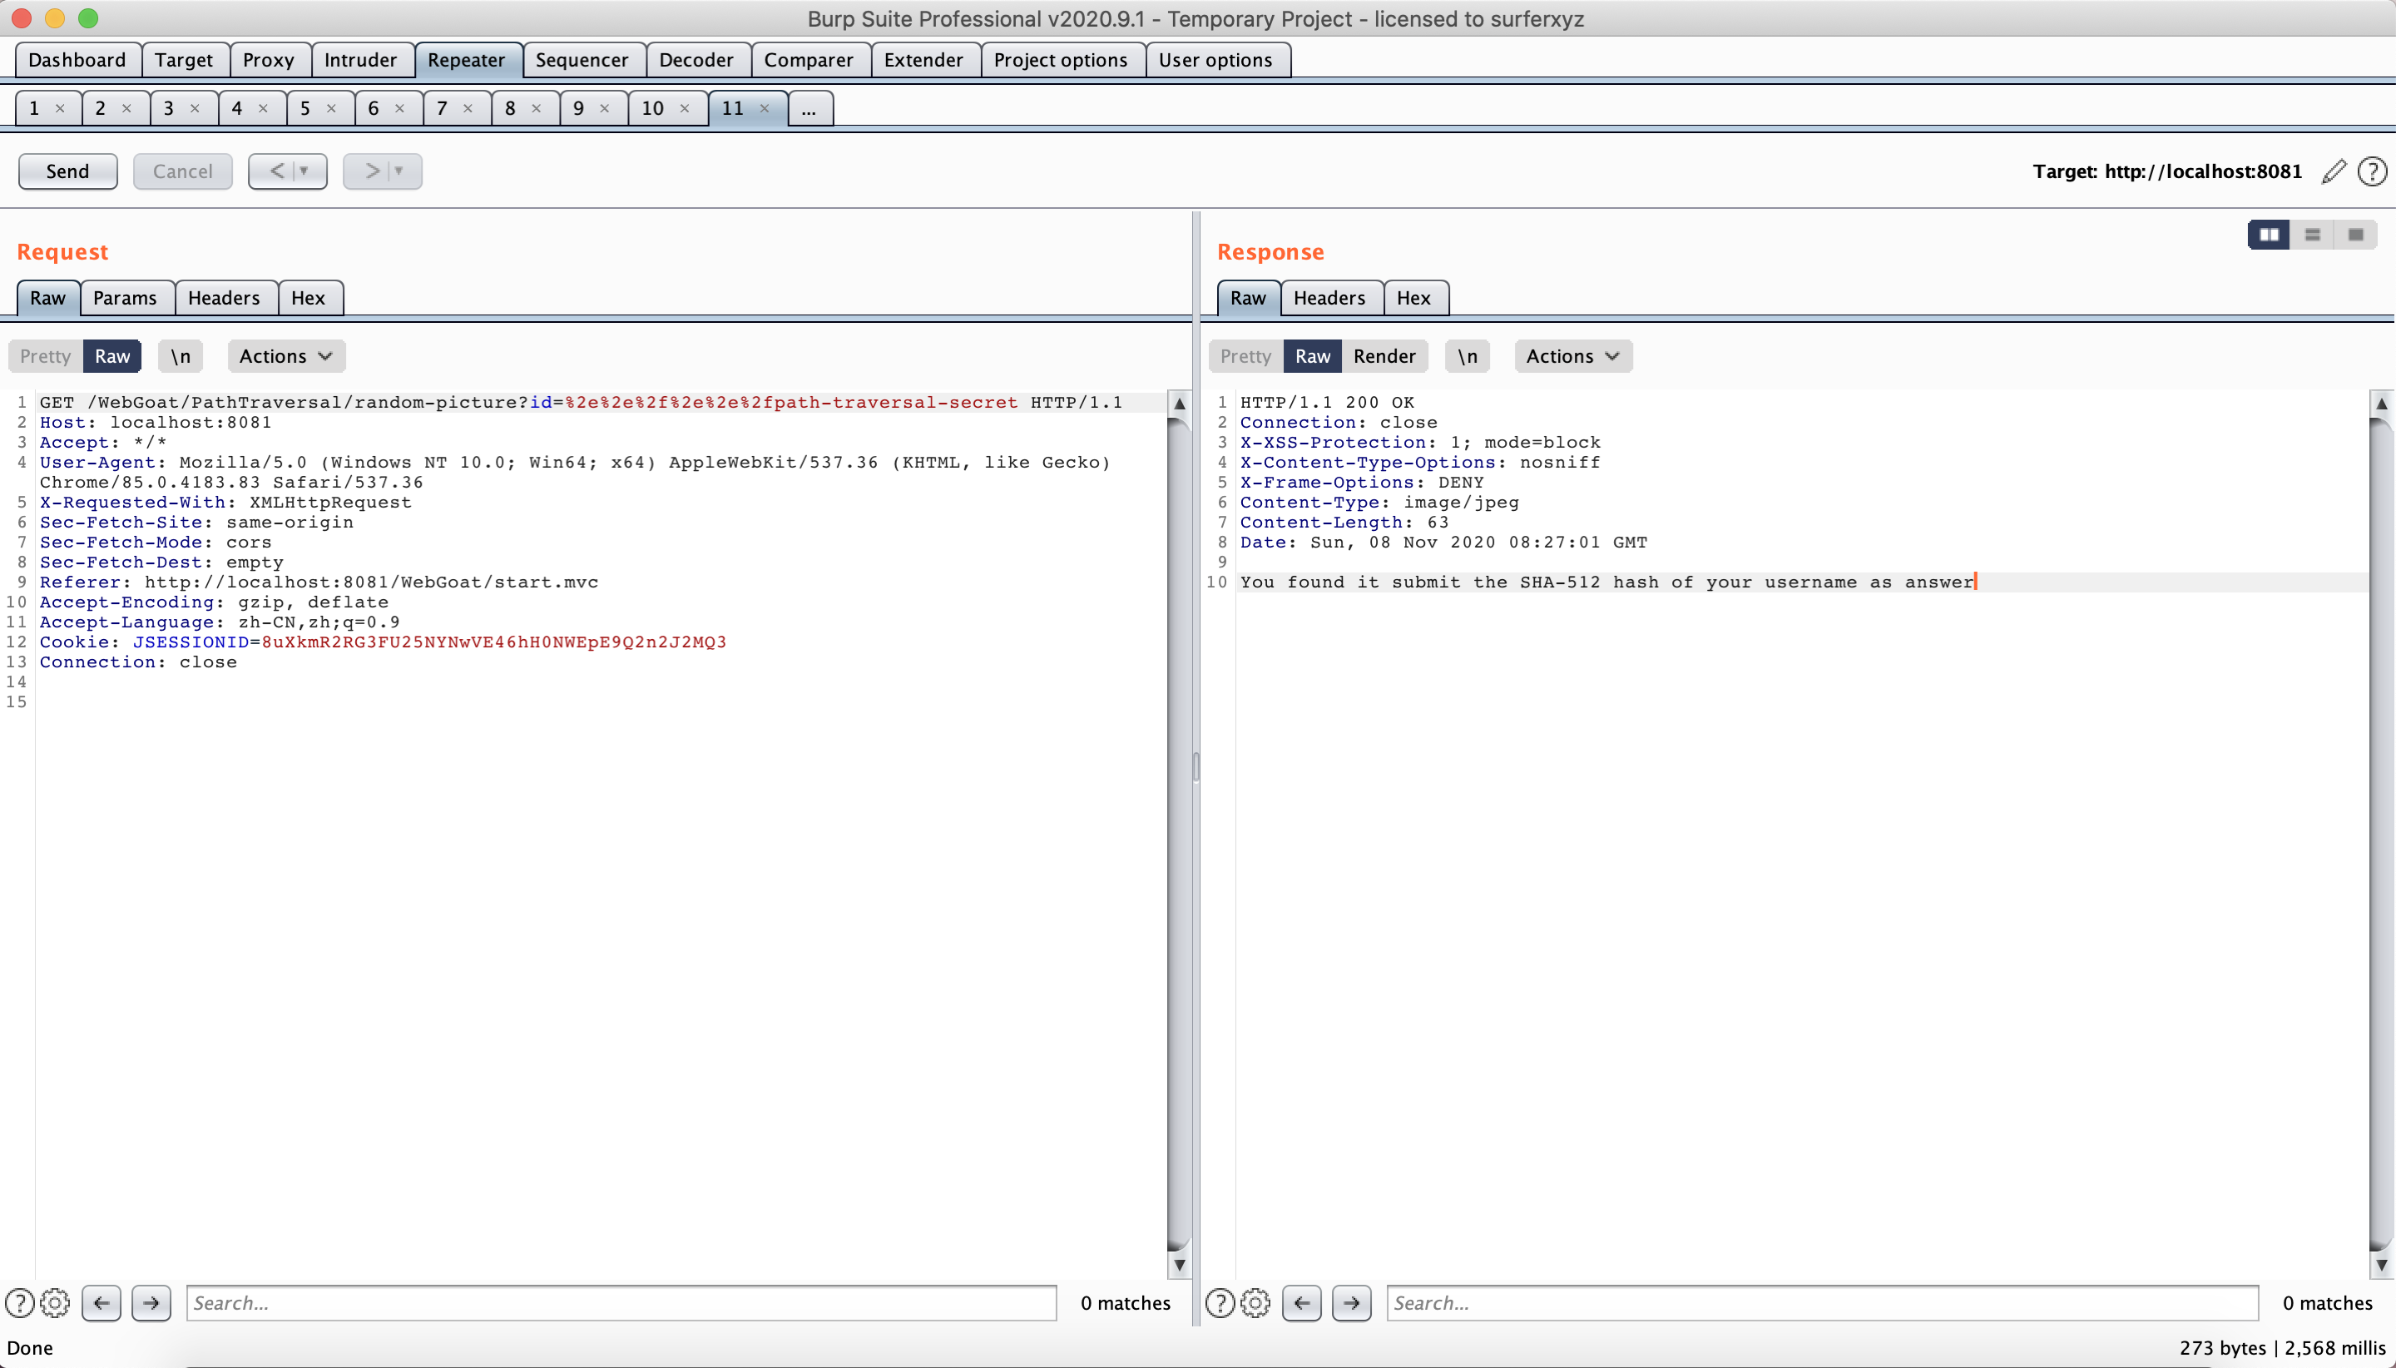
Task: Go to next match in response search
Action: [1350, 1303]
